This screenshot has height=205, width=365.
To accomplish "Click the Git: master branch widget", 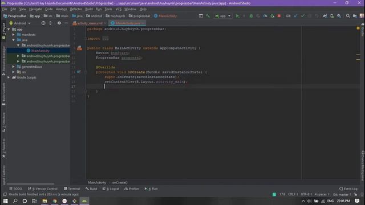I will pos(342,195).
